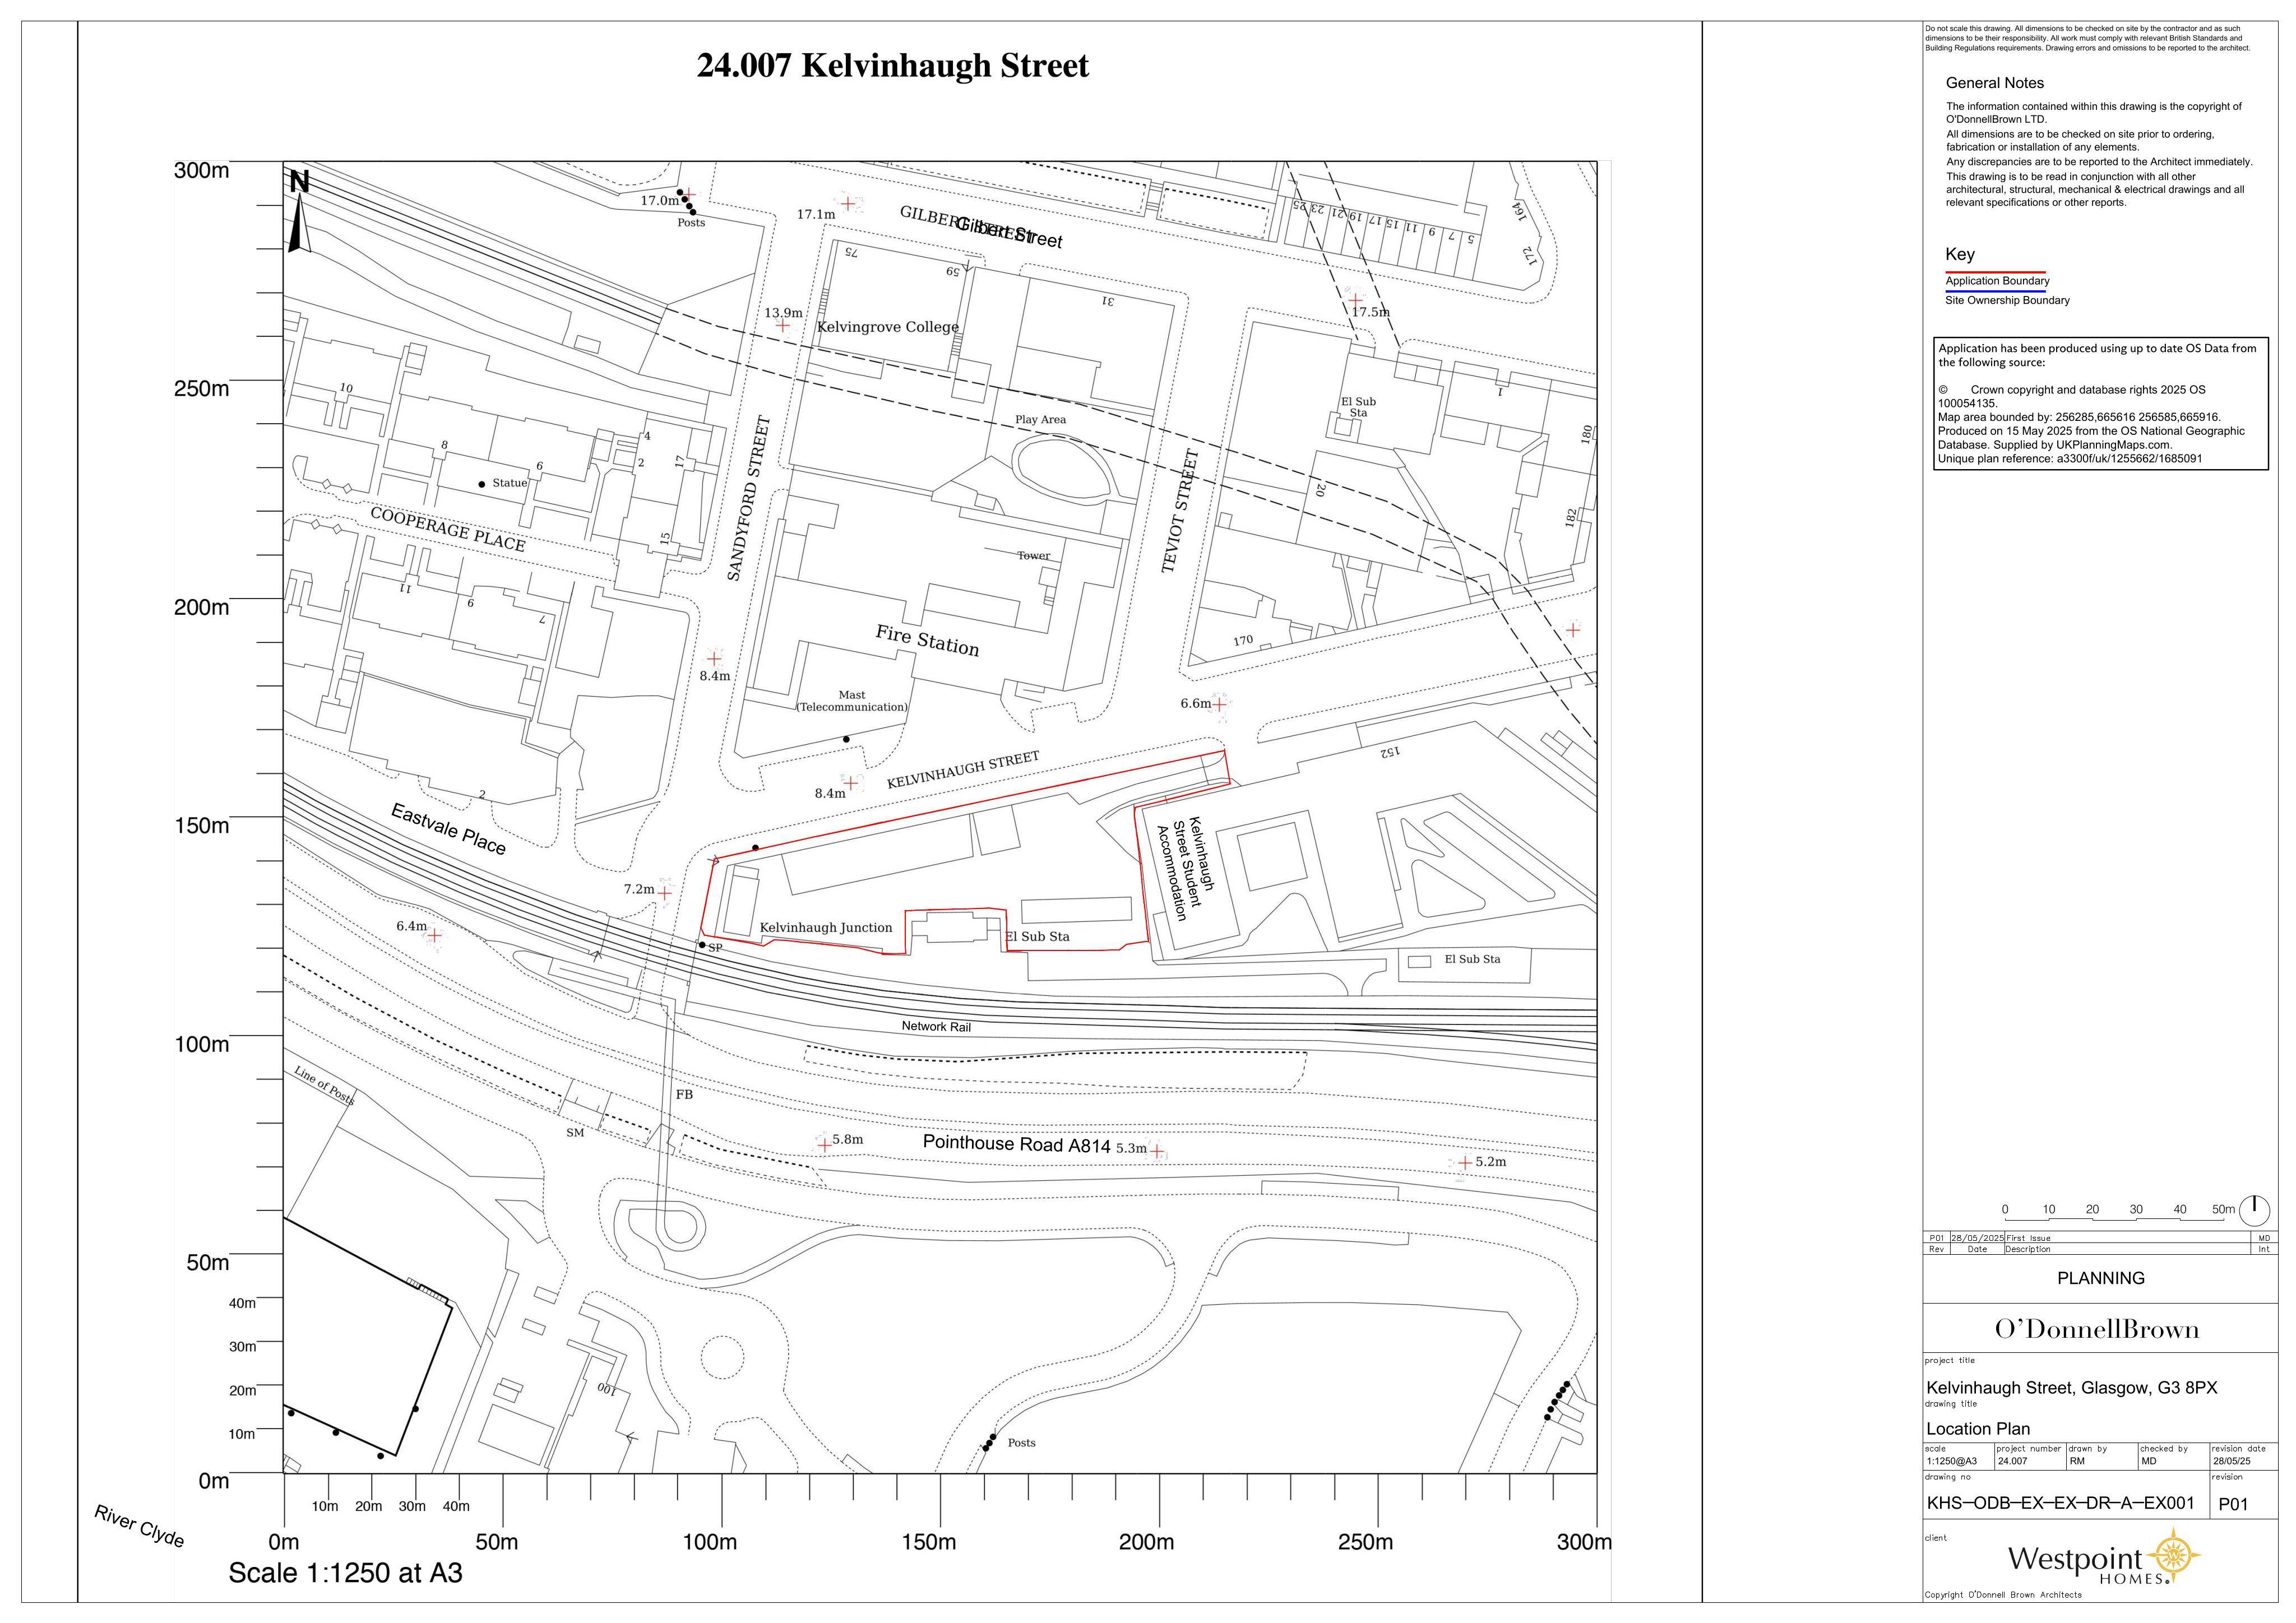Click the 'Pointhouse Road A814' label
Image resolution: width=2296 pixels, height=1623 pixels.
pyautogui.click(x=1016, y=1144)
